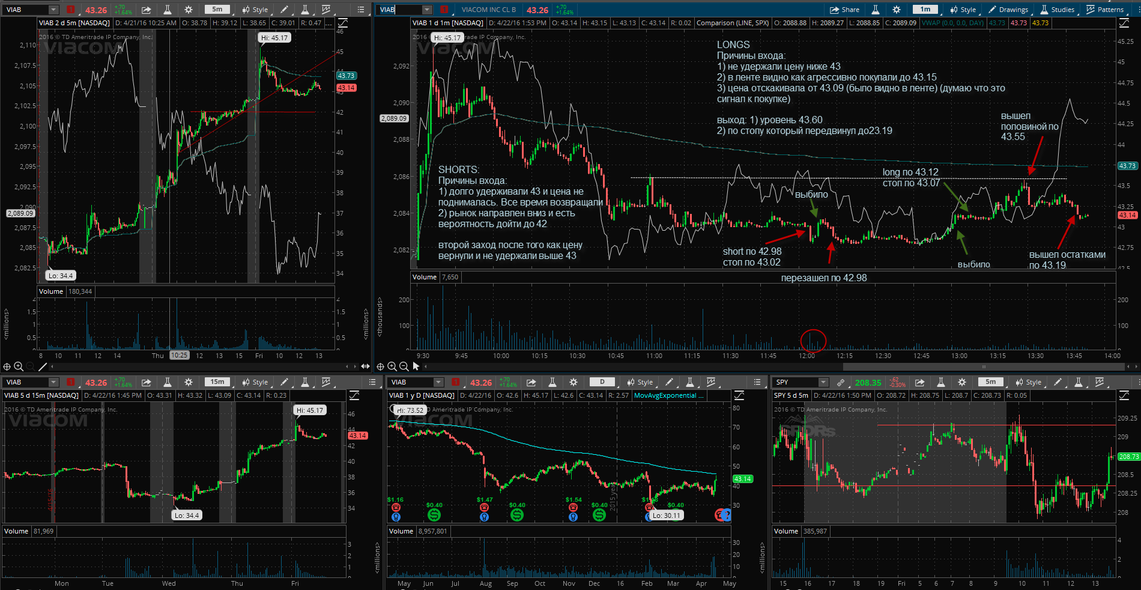Viewport: 1141px width, 590px height.
Task: Toggle price scale icon in top-left 5m chart
Action: (342, 23)
